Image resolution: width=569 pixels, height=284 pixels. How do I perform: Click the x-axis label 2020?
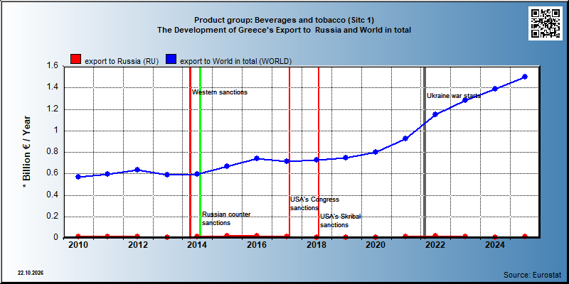coord(376,245)
